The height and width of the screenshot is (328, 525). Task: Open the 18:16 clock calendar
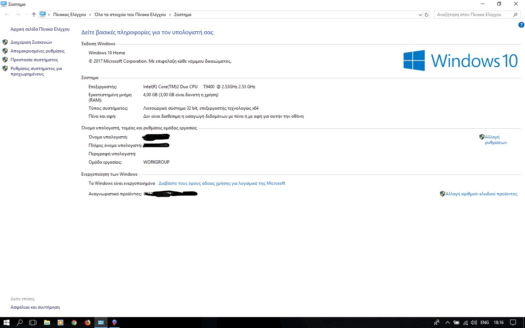click(x=498, y=323)
